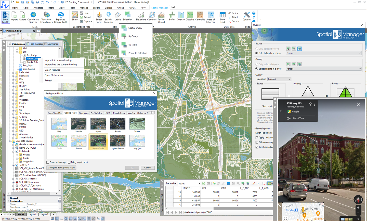Switch to the Bing Maps tab
Image resolution: width=367 pixels, height=221 pixels.
pyautogui.click(x=84, y=113)
